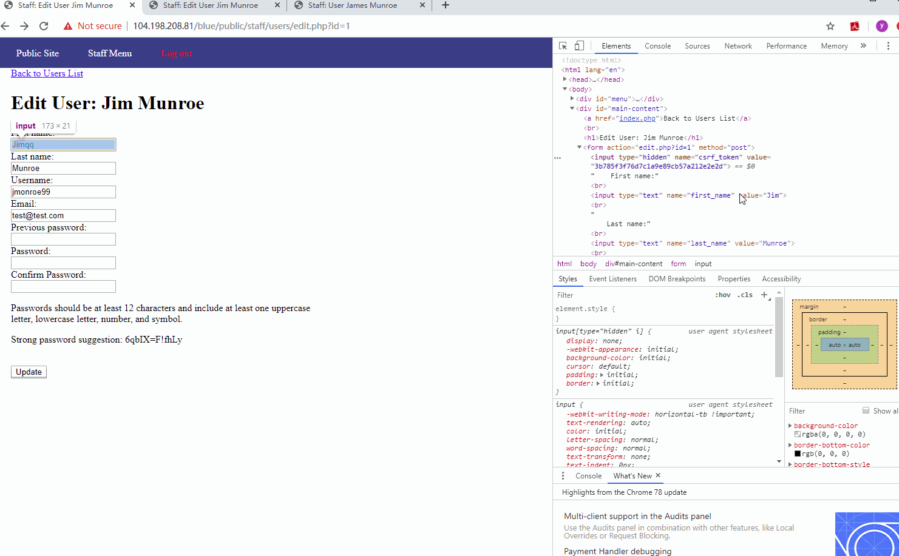The height and width of the screenshot is (556, 899).
Task: Switch to the Sources DevTools tab
Action: pyautogui.click(x=697, y=46)
